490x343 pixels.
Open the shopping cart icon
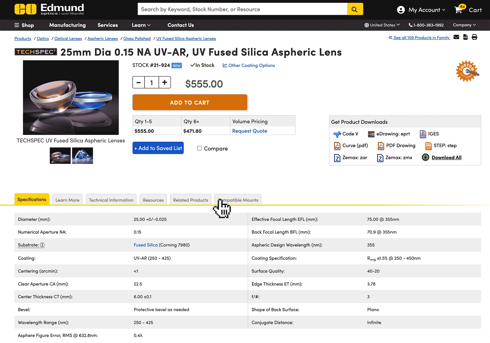coord(458,10)
